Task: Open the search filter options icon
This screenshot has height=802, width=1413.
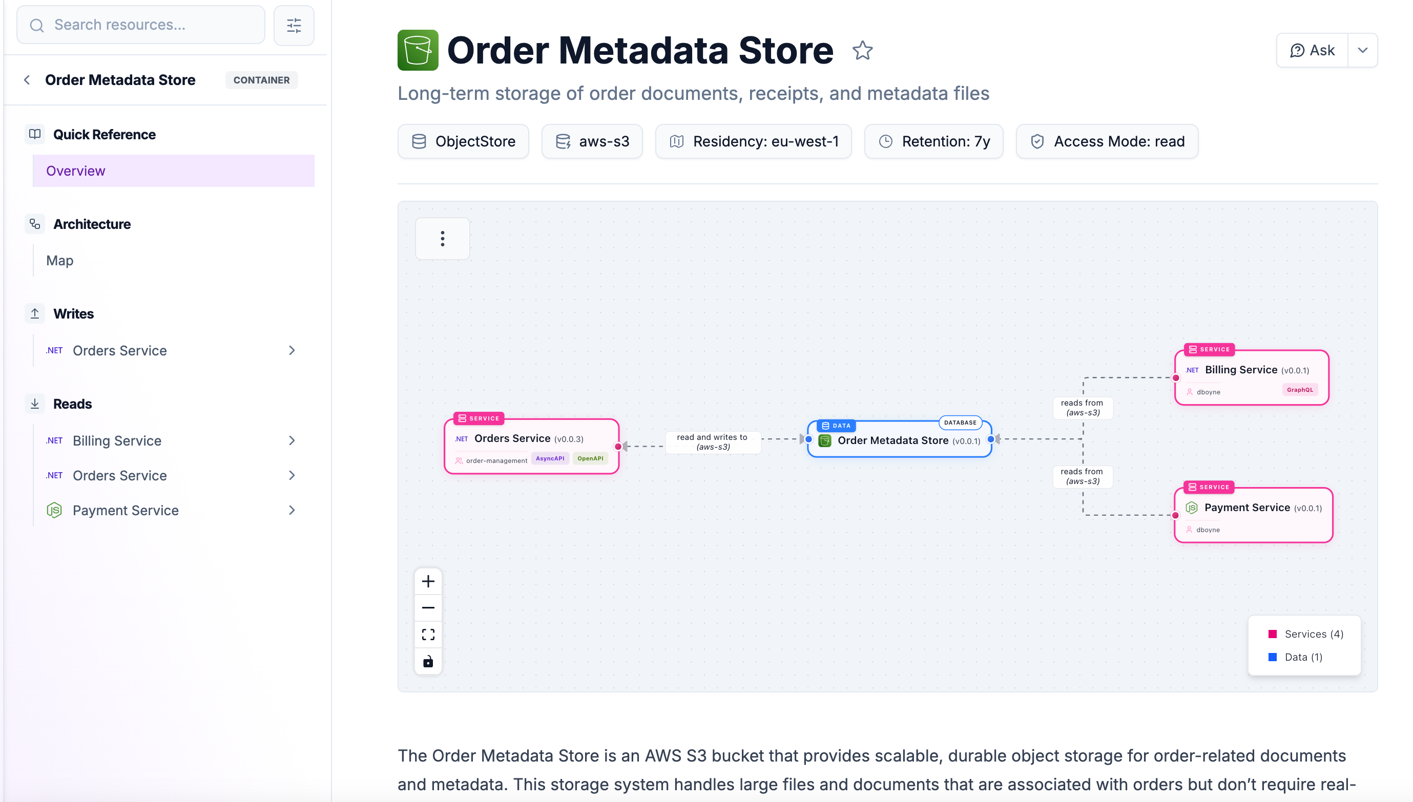Action: pos(294,25)
